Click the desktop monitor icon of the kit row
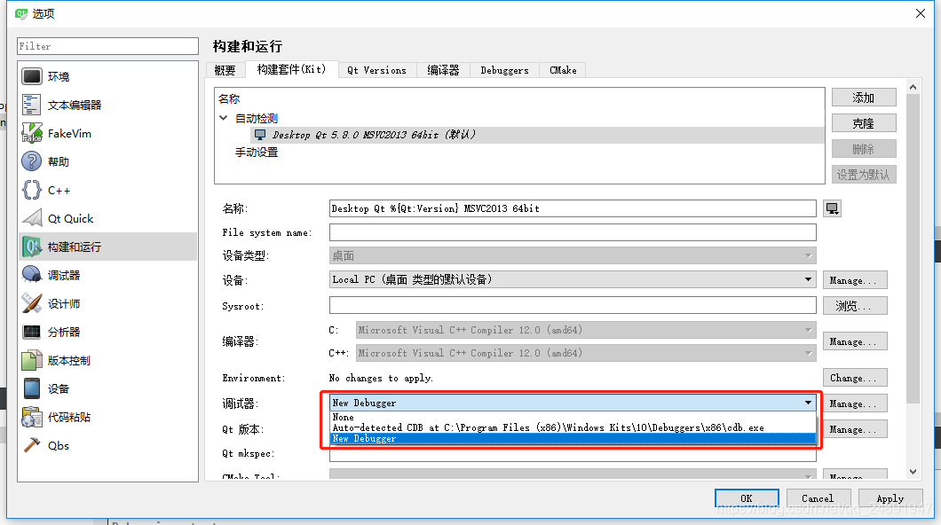The width and height of the screenshot is (941, 525). [x=260, y=135]
